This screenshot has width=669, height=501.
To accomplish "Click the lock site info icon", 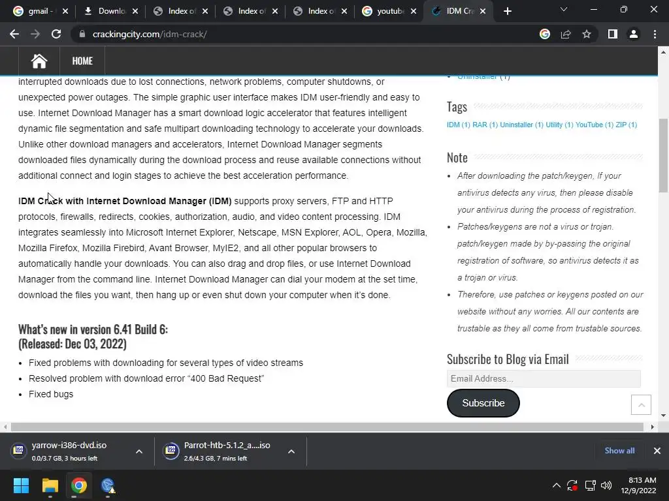I will click(82, 34).
